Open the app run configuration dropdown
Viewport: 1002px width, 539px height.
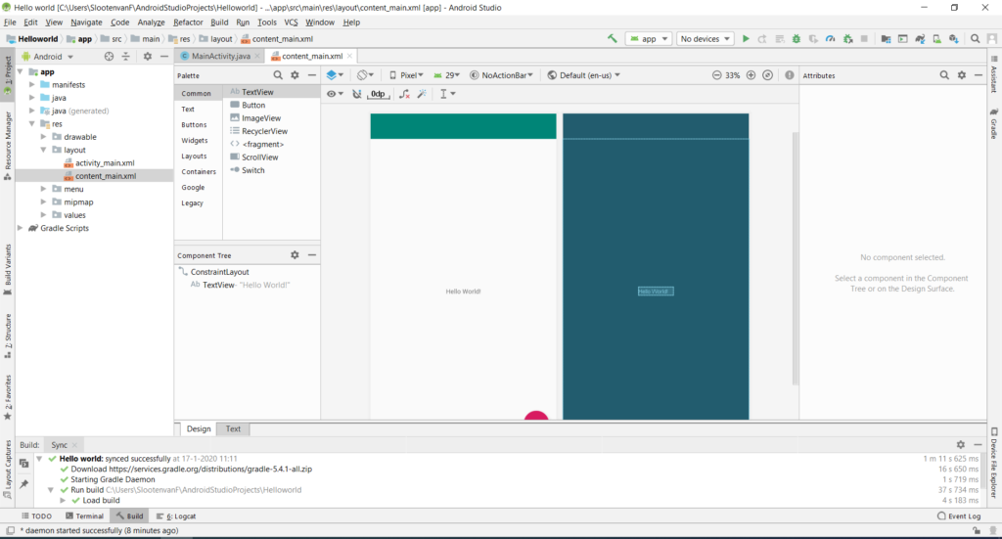(x=649, y=39)
